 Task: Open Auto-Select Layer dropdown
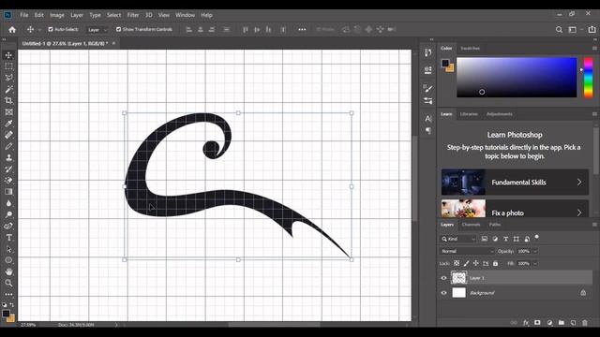click(97, 29)
